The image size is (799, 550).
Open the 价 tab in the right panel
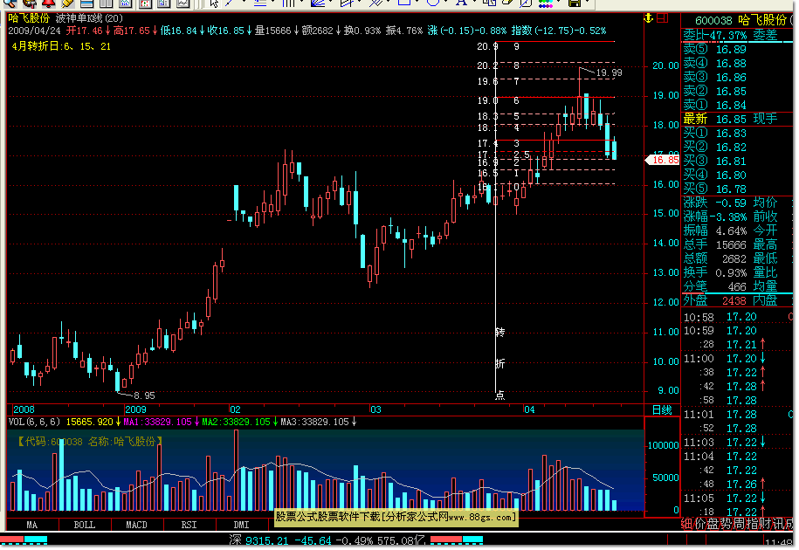(700, 524)
